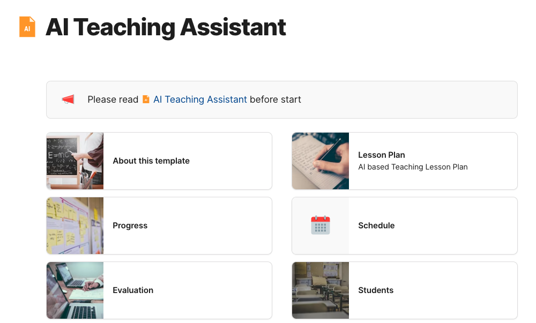Viewport: 536px width, 323px height.
Task: Open the AI Teaching Assistant link in the callout
Action: (x=200, y=99)
